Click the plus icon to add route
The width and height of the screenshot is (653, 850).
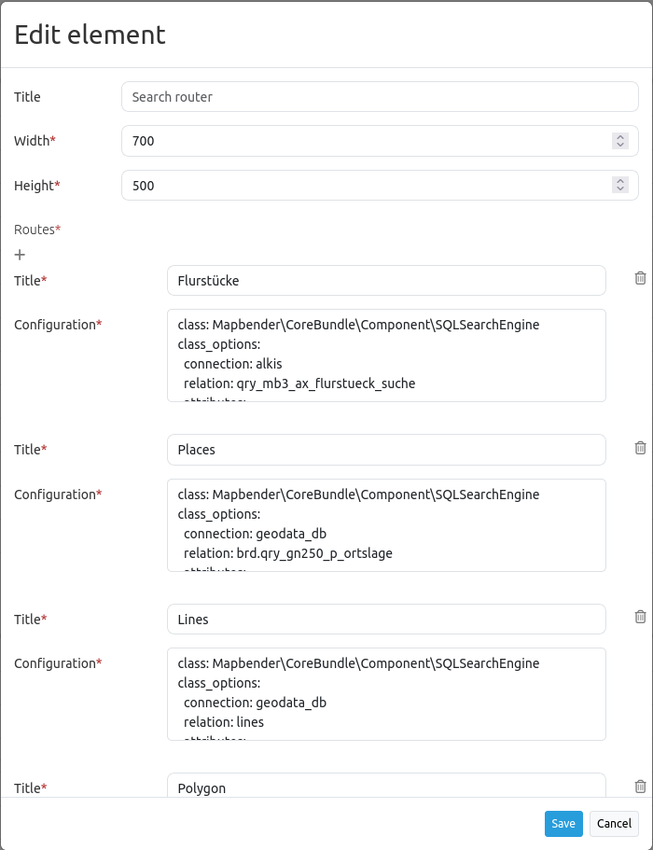click(20, 255)
